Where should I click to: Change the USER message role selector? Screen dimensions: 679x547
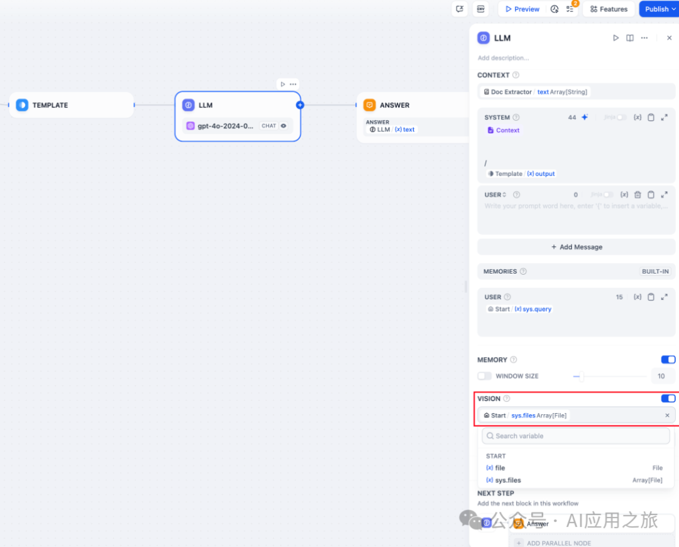click(x=495, y=195)
